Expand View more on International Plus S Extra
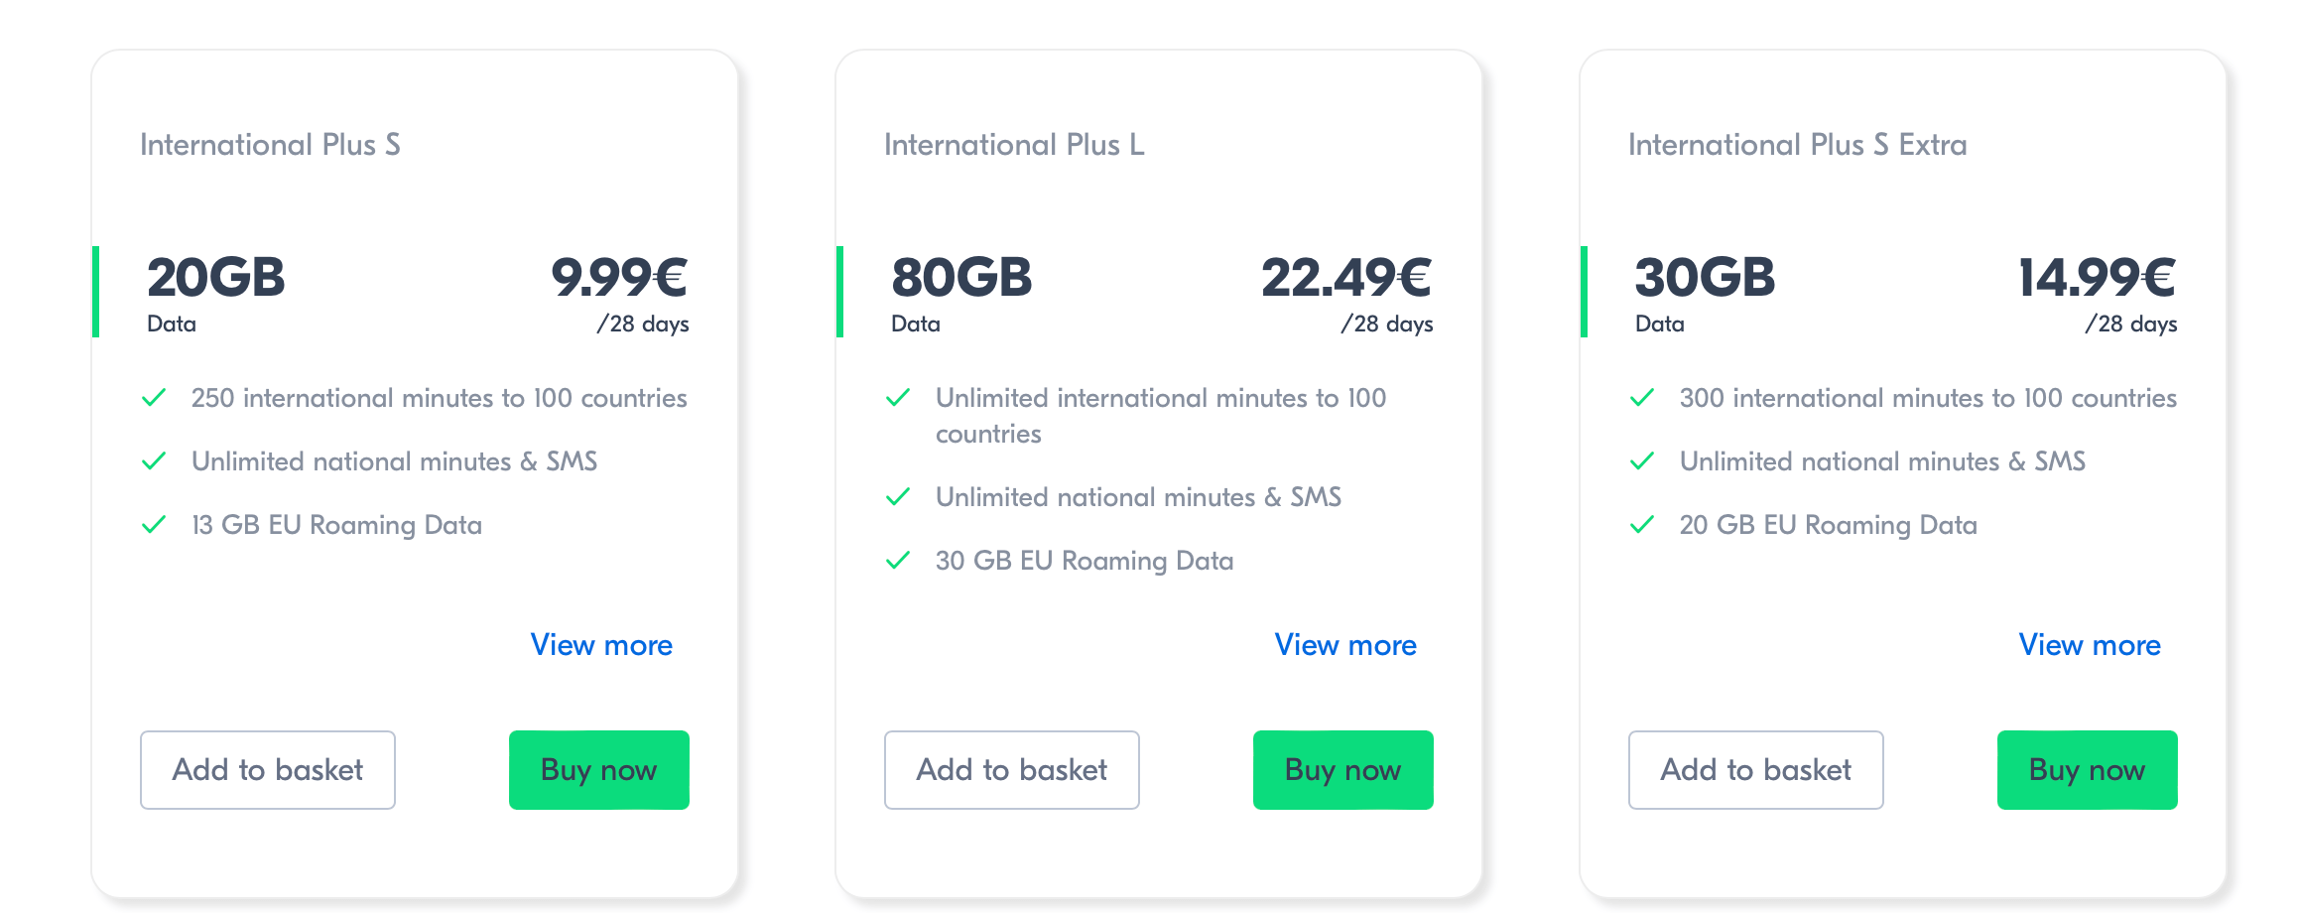This screenshot has width=2298, height=913. coord(2090,645)
